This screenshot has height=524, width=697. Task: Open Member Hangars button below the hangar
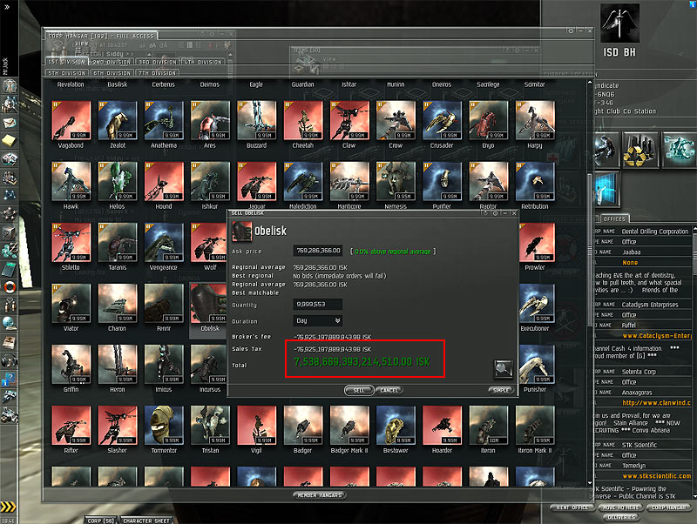coord(320,494)
